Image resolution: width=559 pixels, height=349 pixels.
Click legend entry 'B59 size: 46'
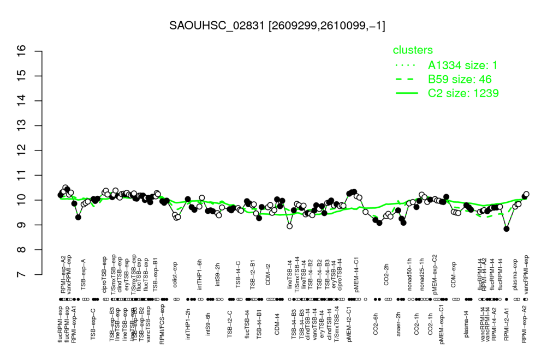click(460, 79)
